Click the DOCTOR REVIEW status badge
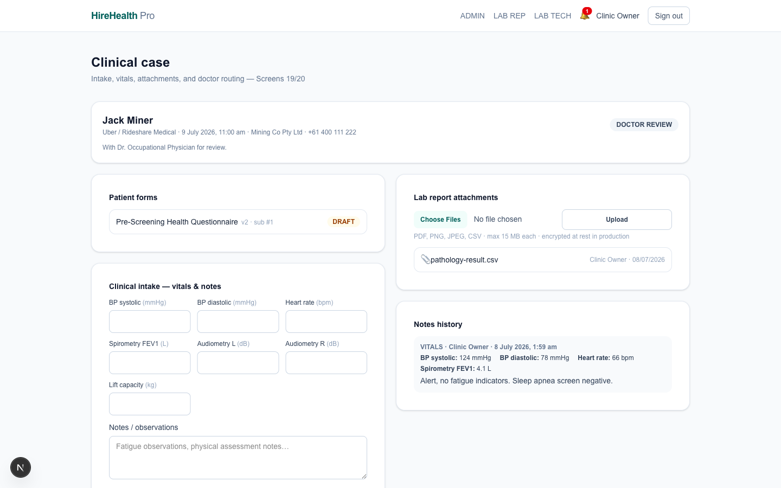The height and width of the screenshot is (488, 781). (644, 125)
